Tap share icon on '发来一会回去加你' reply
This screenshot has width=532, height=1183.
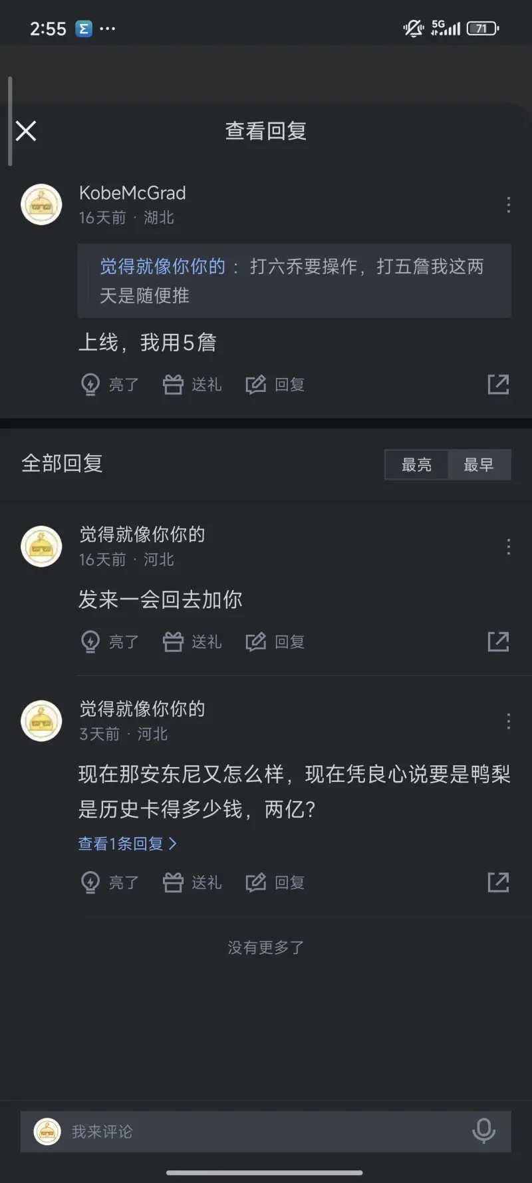click(498, 641)
